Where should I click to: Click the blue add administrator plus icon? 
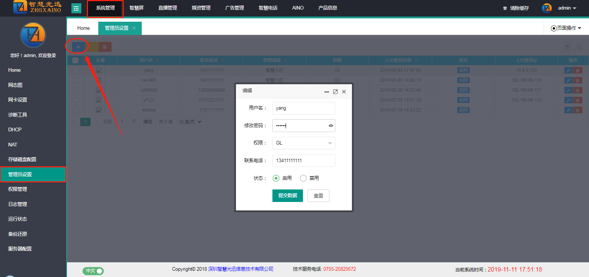(x=78, y=47)
